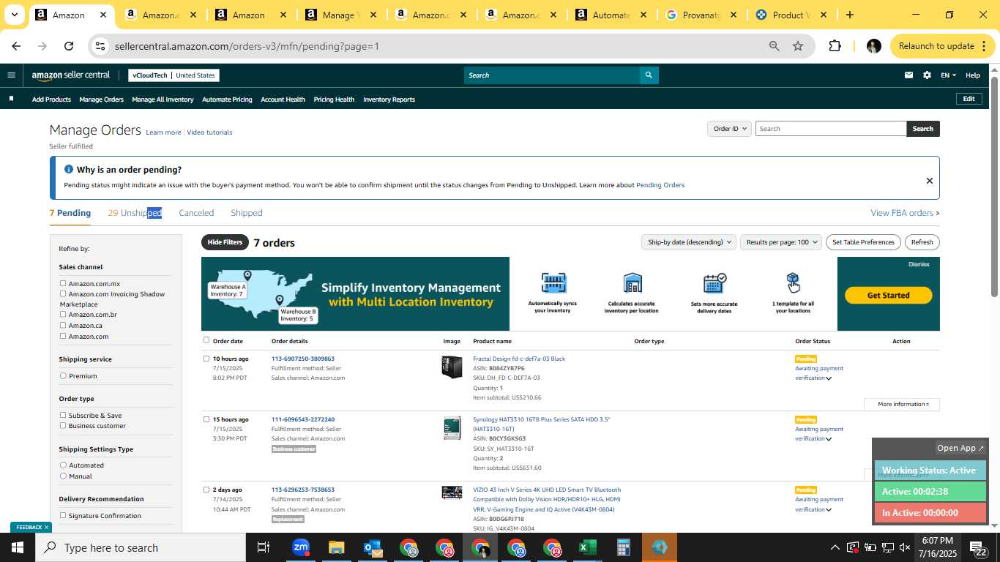Image resolution: width=1000 pixels, height=562 pixels.
Task: Check the Subscribe & Save order type
Action: (63, 415)
